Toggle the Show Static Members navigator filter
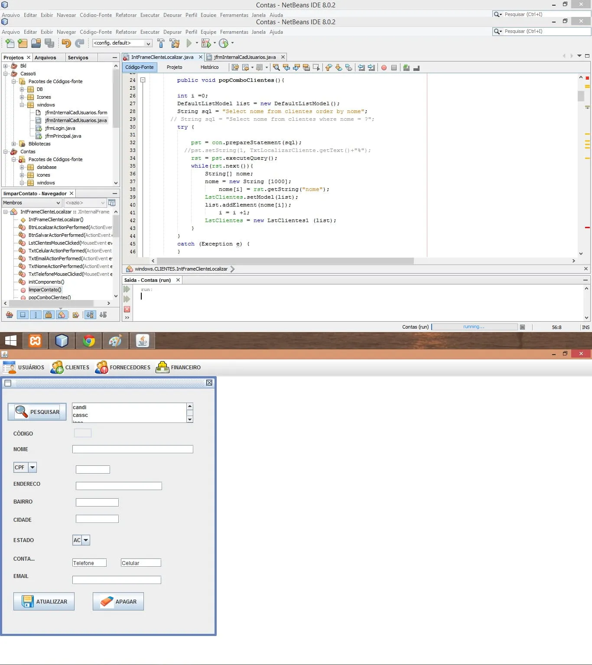592x665 pixels. [36, 315]
